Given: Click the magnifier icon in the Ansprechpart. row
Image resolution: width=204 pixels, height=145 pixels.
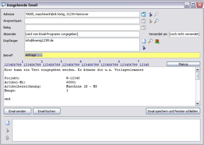Looking at the screenshot, I should pos(156,21).
